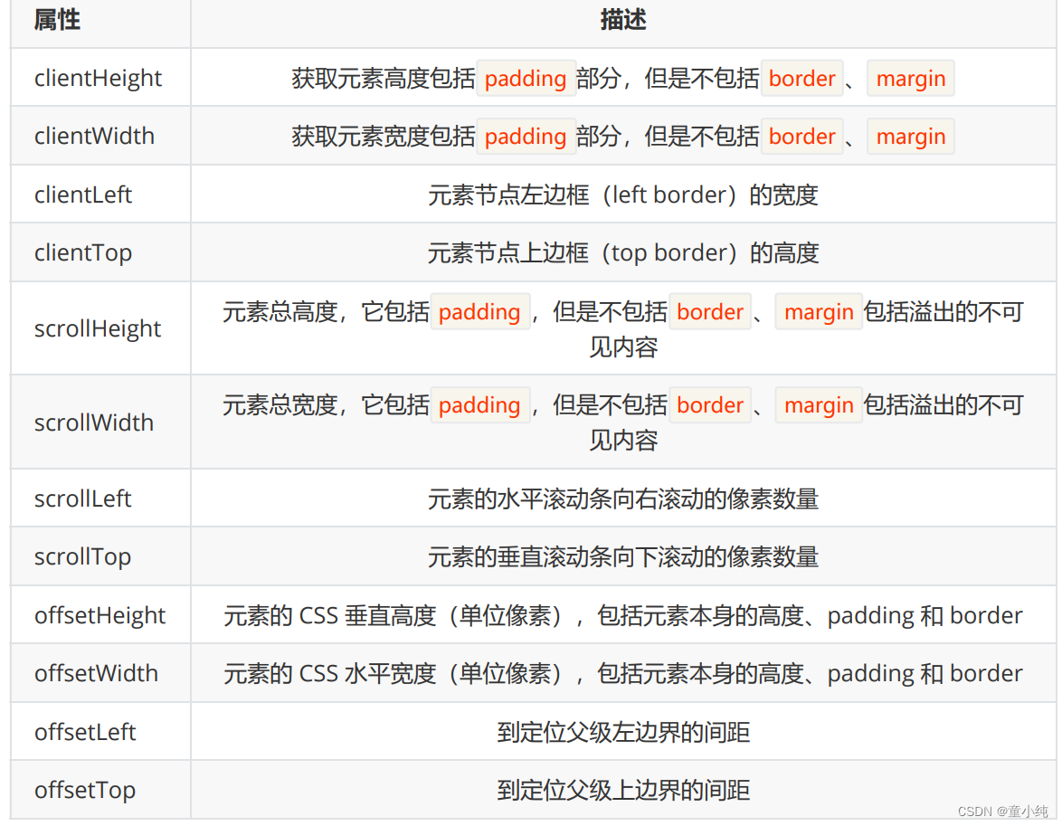
Task: Click the border tag in scrollHeight description
Action: pyautogui.click(x=710, y=311)
